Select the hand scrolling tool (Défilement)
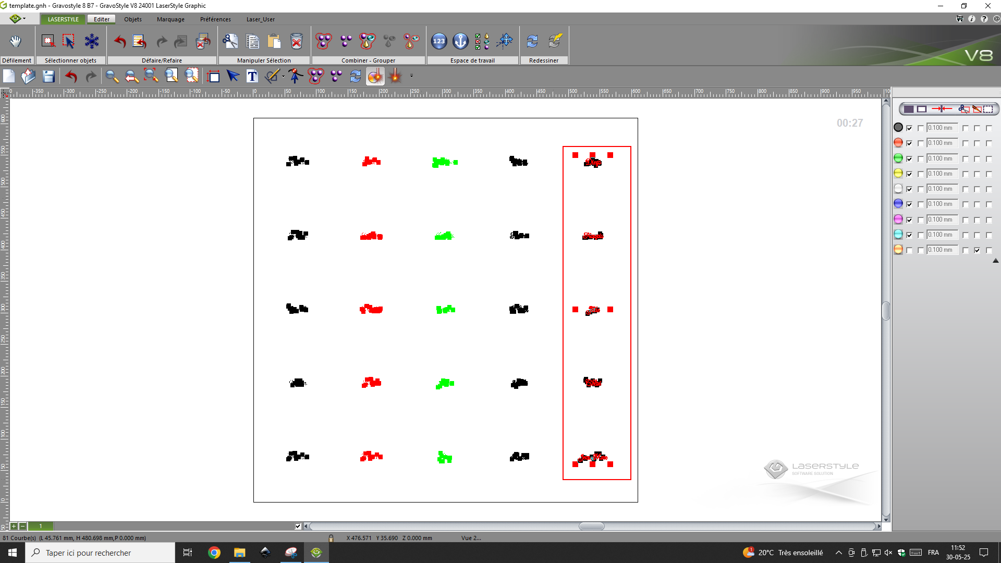This screenshot has width=1001, height=563. (x=16, y=42)
